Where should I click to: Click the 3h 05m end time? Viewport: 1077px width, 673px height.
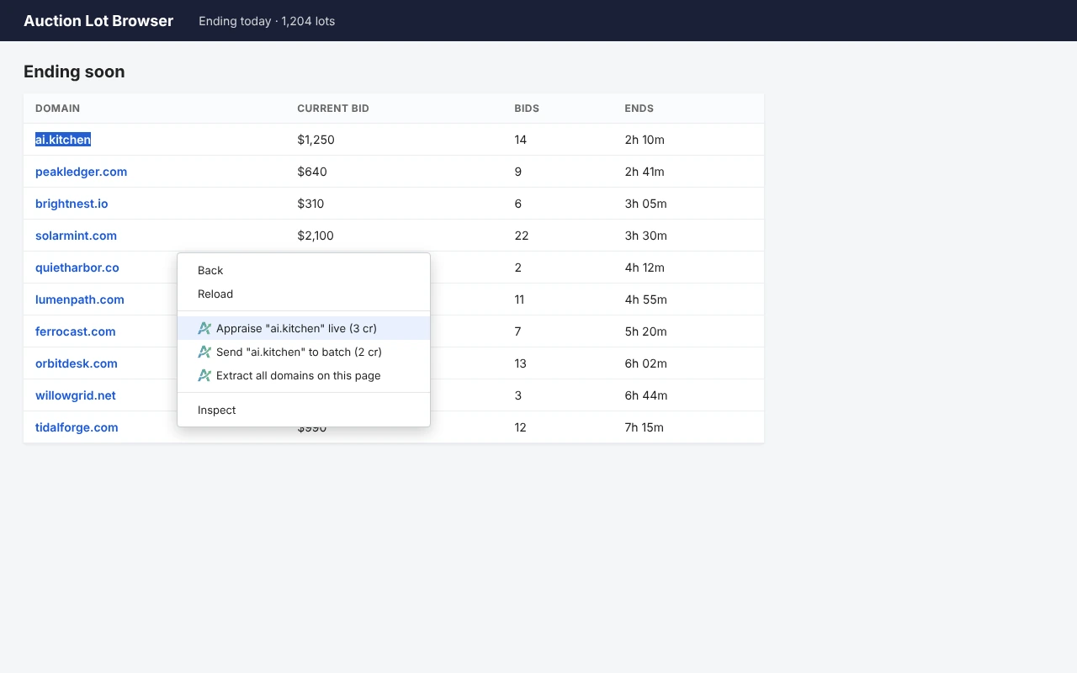[x=645, y=204]
